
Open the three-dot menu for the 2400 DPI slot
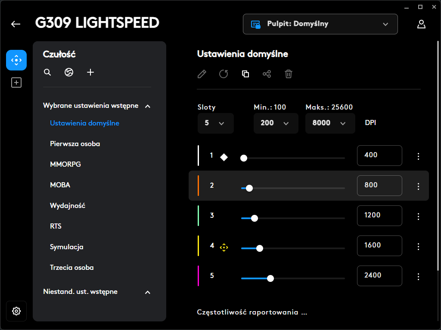(418, 276)
